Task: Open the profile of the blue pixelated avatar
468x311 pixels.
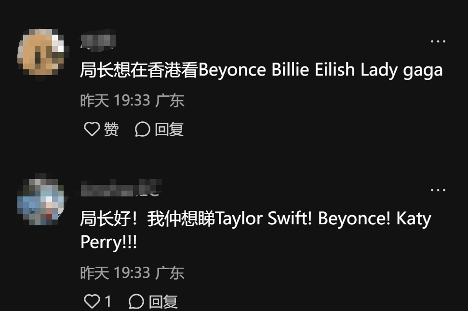Action: click(x=42, y=200)
